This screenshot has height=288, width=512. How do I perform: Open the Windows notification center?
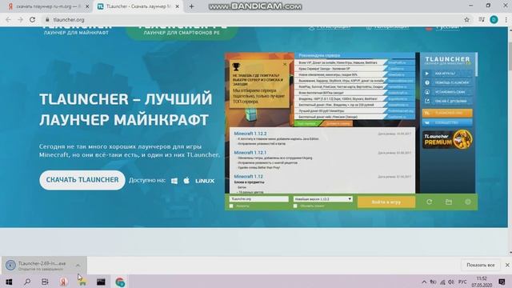(x=502, y=282)
